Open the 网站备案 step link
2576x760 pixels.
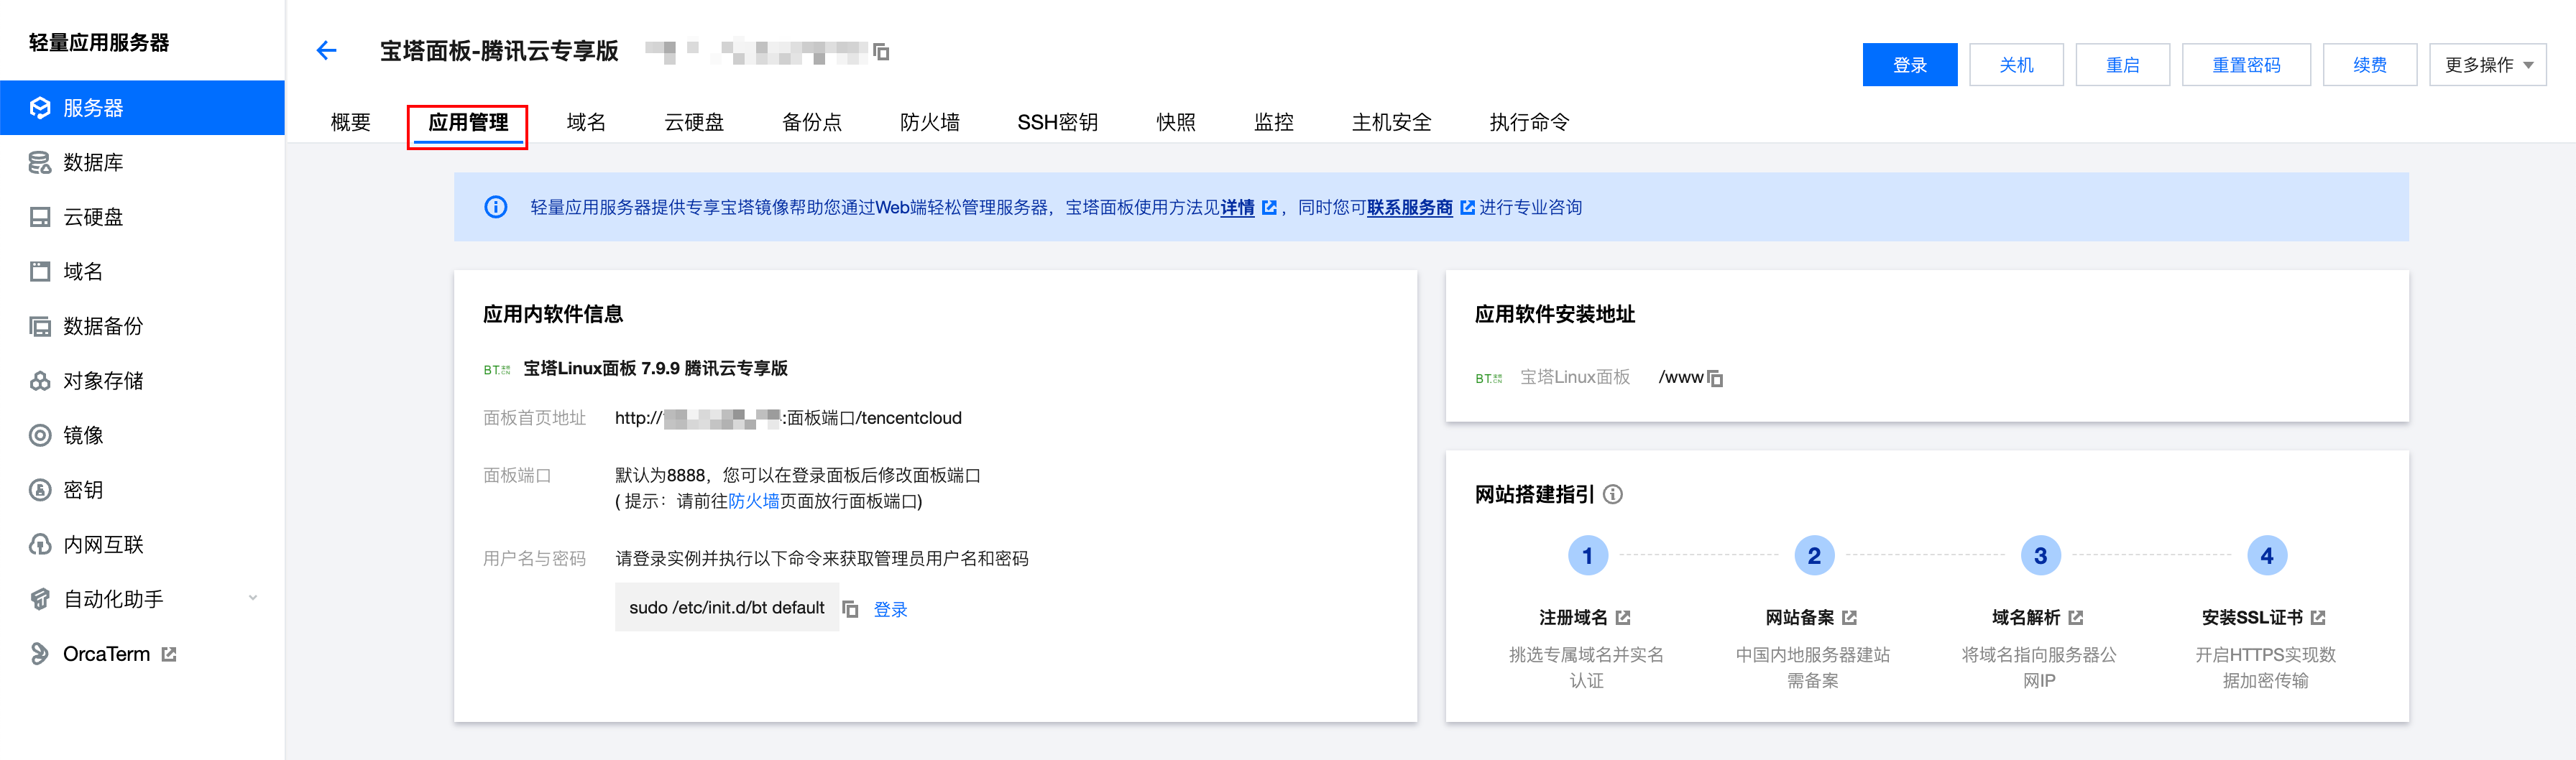coord(1800,618)
